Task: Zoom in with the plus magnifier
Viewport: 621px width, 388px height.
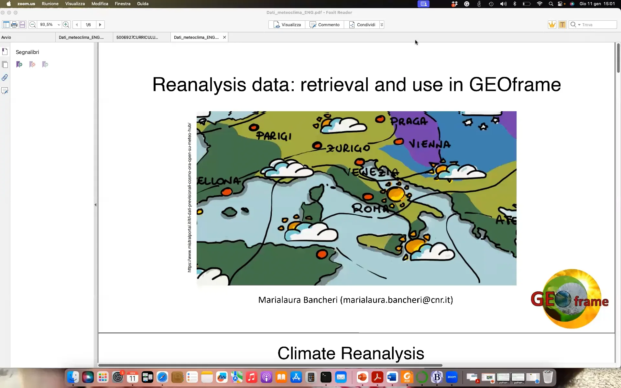Action: click(66, 25)
